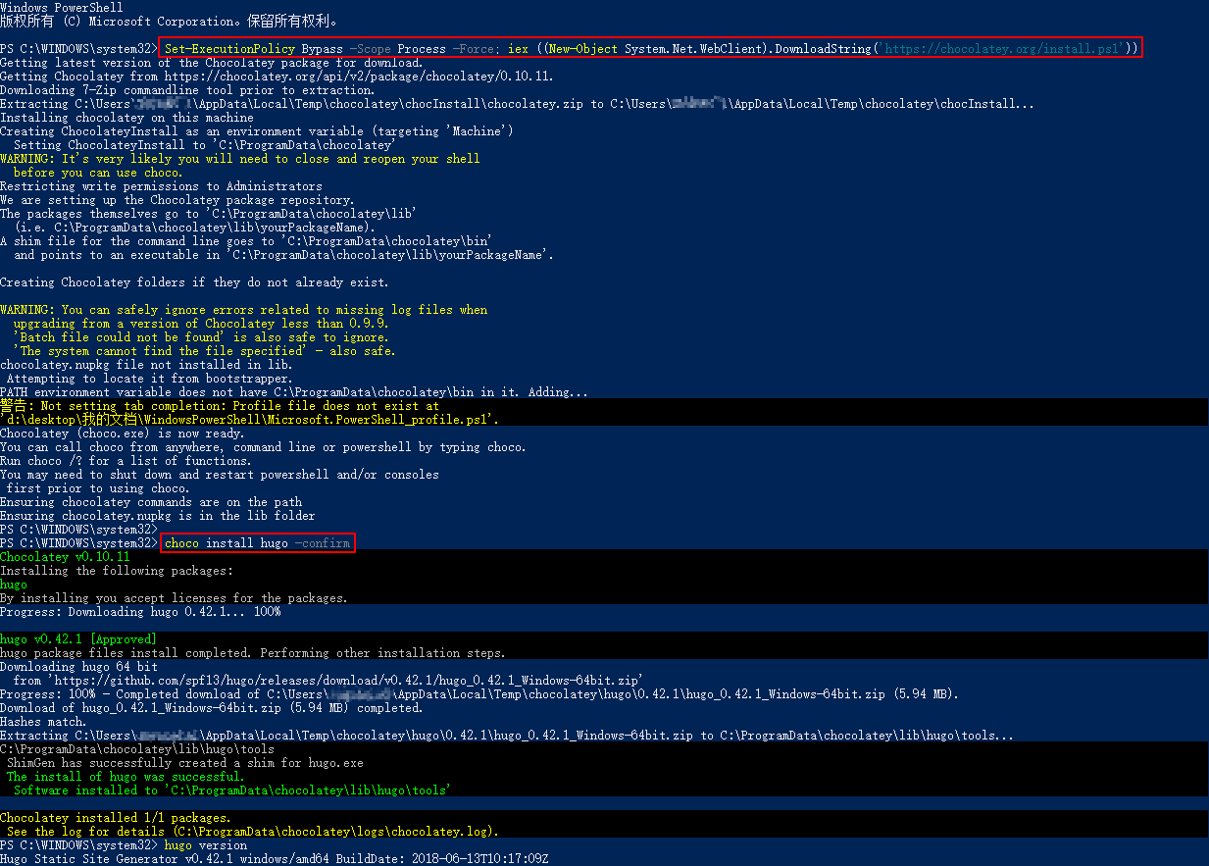This screenshot has height=866, width=1209.
Task: Click yellow 'Chocolatey installed 1/1 packages.' line
Action: click(116, 817)
